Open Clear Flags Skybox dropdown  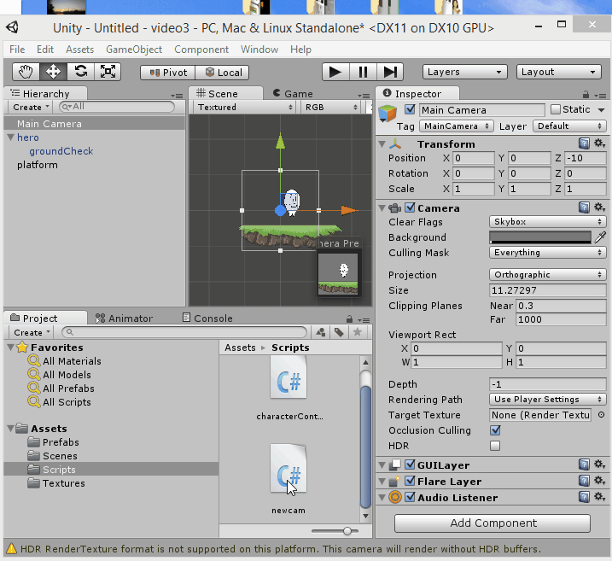coord(548,222)
